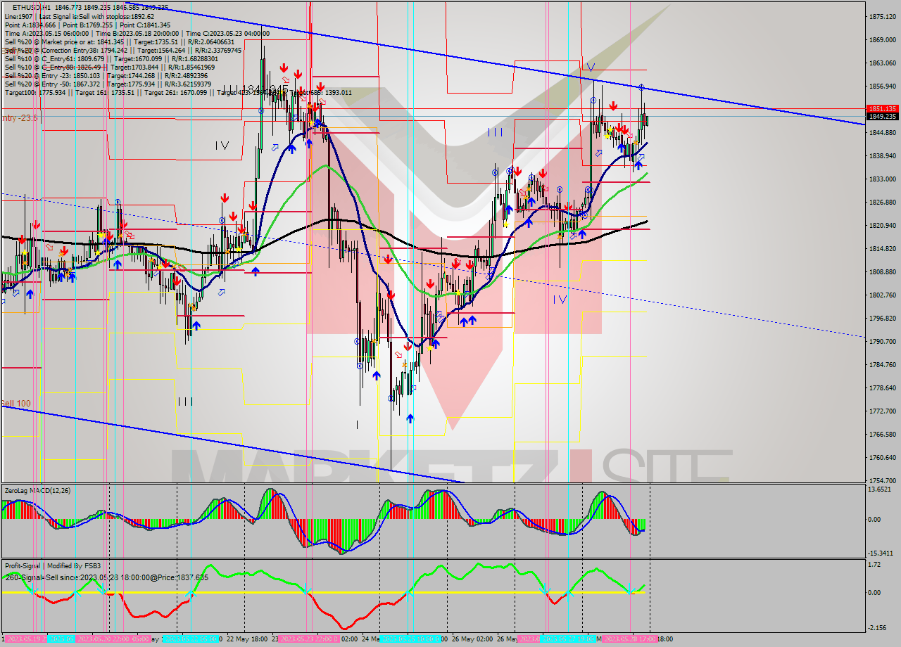Click the blue 'V' wave label near top
Viewport: 901px width, 647px height.
click(x=591, y=68)
